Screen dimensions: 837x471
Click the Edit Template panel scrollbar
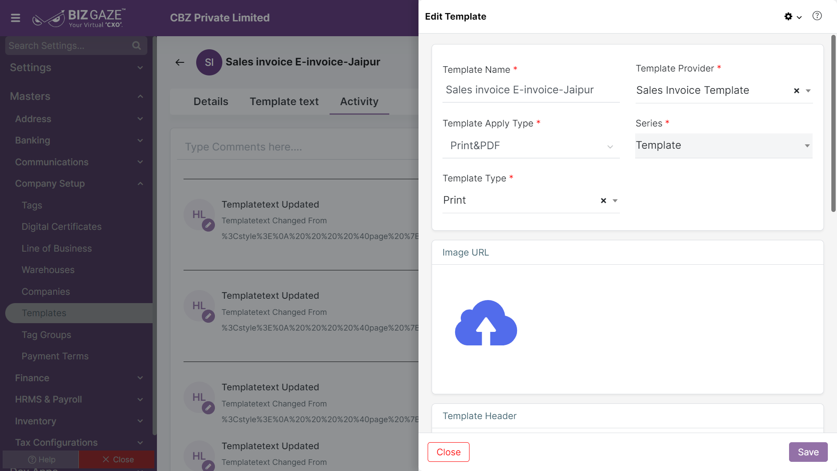(834, 123)
